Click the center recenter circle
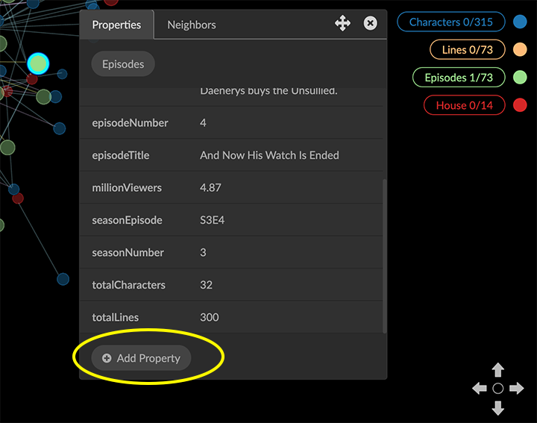 coord(498,389)
